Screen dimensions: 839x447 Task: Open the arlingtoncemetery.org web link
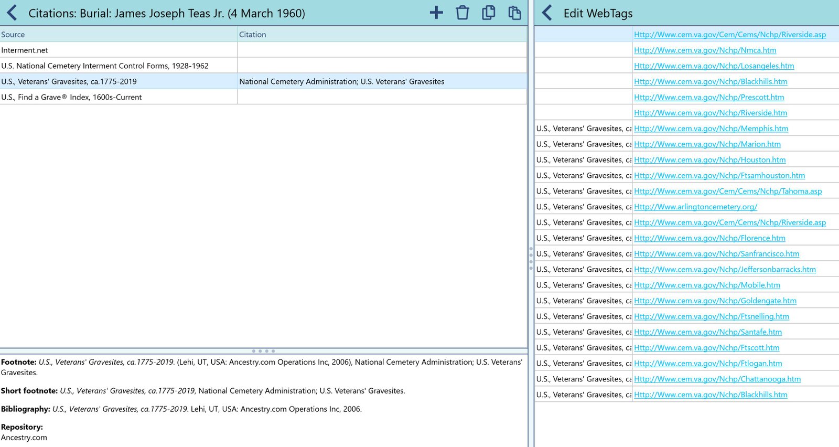(x=695, y=207)
